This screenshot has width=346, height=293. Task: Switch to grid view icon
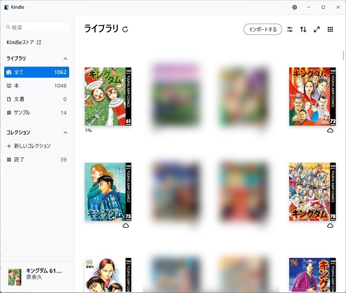coord(330,29)
